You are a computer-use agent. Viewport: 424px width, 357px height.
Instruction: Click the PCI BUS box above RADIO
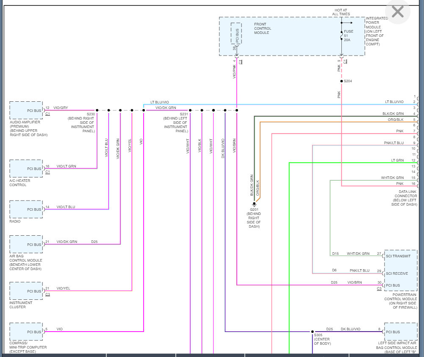pyautogui.click(x=26, y=209)
